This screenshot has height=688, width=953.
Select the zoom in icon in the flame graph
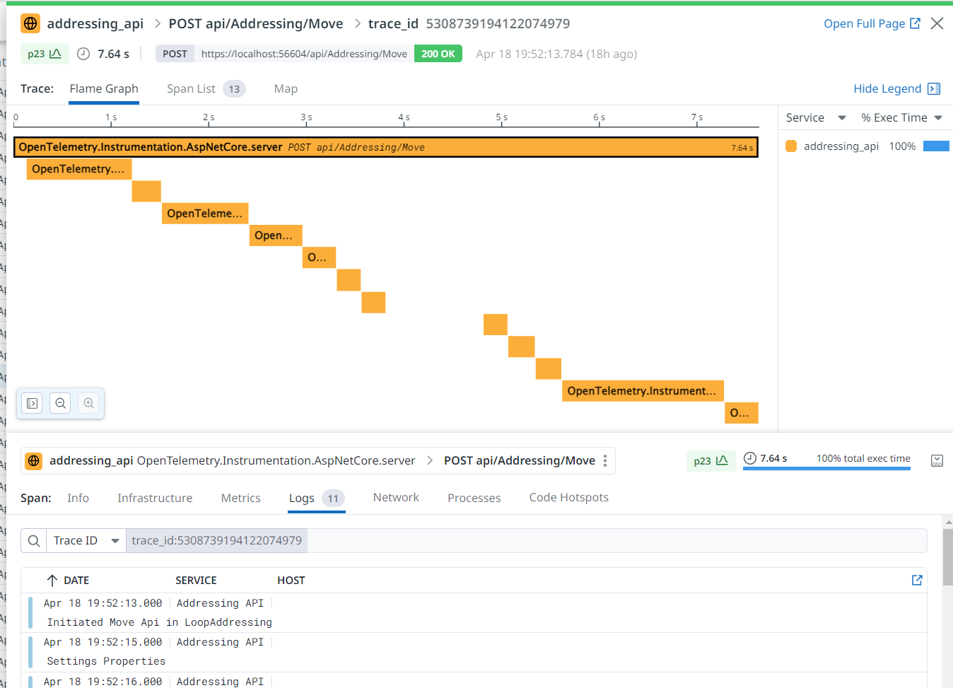coord(88,403)
